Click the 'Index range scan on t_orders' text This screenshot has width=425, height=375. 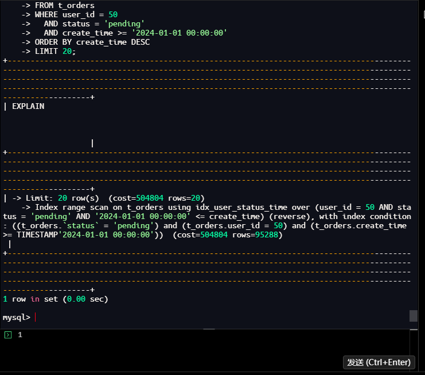tap(99, 207)
